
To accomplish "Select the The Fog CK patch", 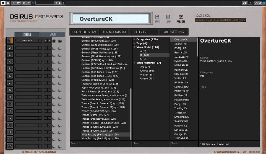I will point(181,108).
